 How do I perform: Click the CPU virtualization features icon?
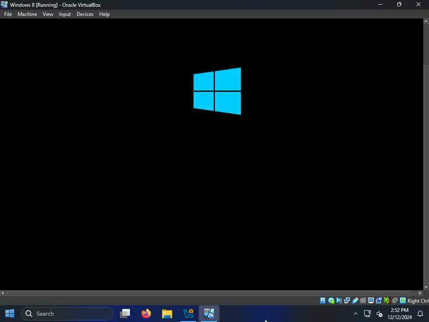(387, 301)
